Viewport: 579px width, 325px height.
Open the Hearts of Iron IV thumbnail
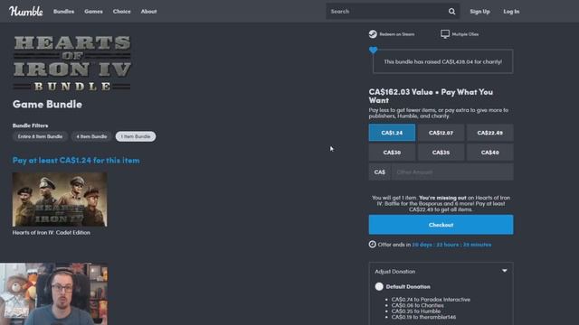tap(60, 200)
